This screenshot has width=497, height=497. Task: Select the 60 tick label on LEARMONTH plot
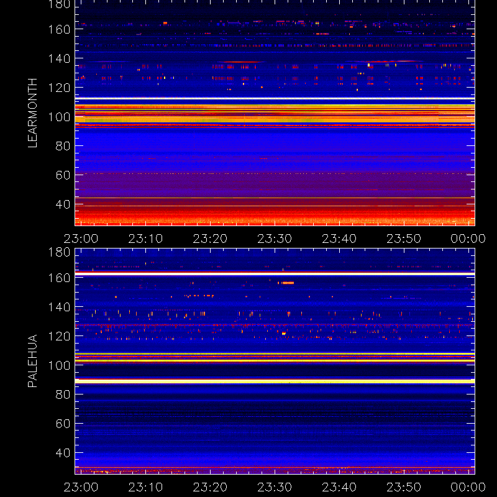pos(63,175)
